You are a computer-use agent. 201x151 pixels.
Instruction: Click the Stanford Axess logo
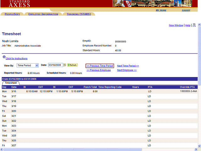tap(19, 3)
